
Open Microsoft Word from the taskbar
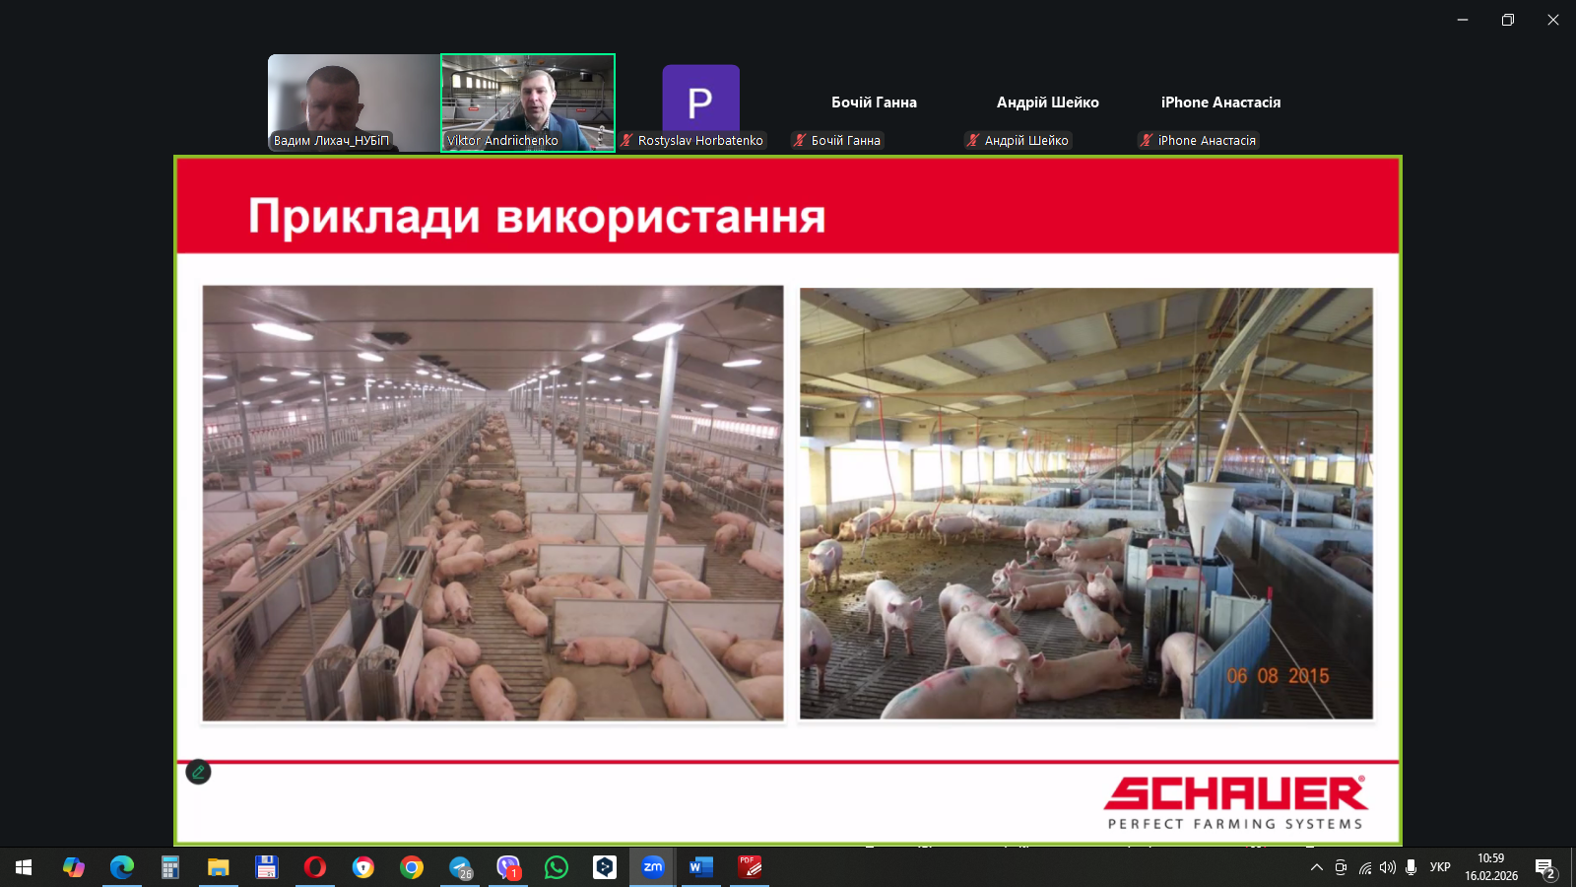point(701,867)
